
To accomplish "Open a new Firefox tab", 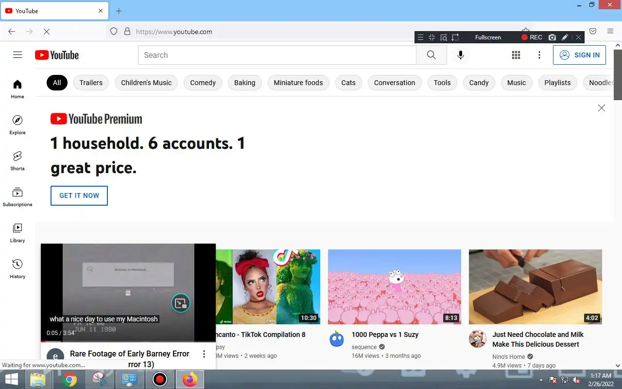I will [119, 11].
